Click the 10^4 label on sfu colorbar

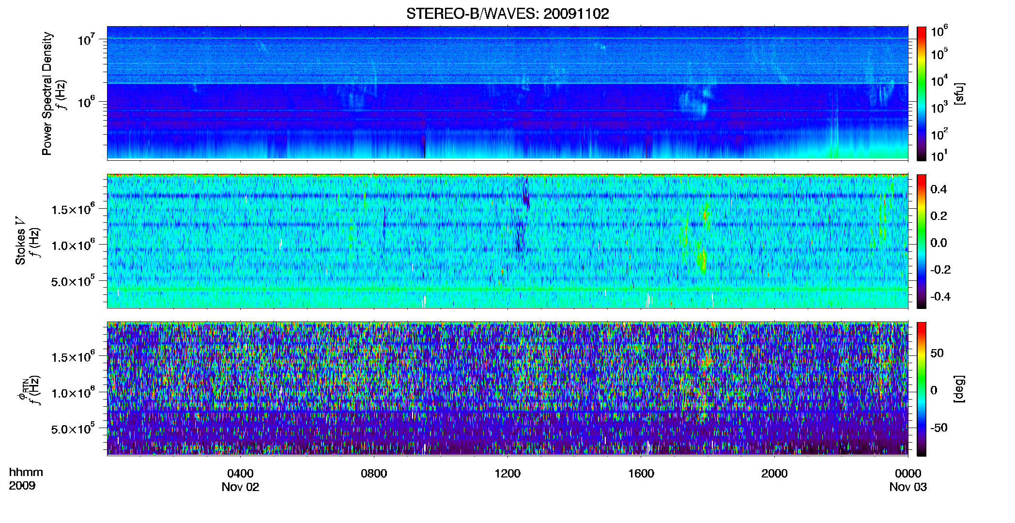(x=939, y=80)
